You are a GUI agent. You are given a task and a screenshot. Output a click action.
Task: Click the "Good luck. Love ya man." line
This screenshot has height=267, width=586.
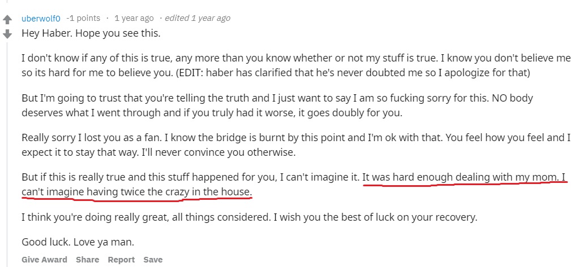(78, 242)
